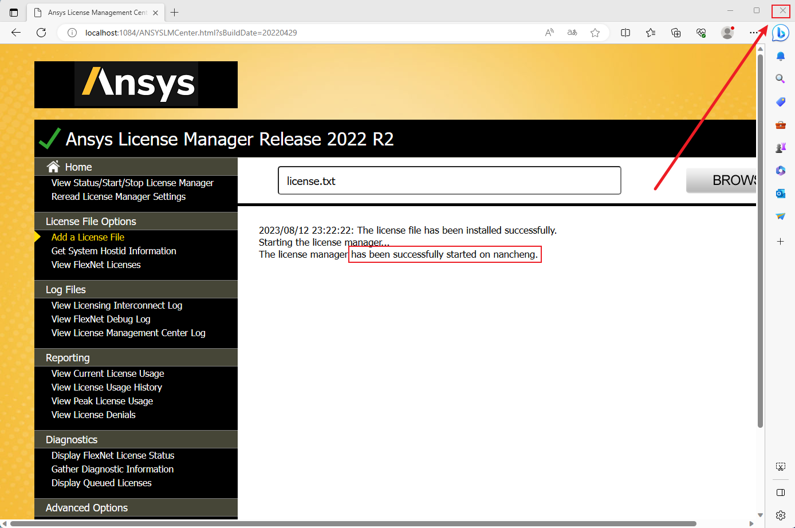
Task: Select Add a License File
Action: [88, 237]
